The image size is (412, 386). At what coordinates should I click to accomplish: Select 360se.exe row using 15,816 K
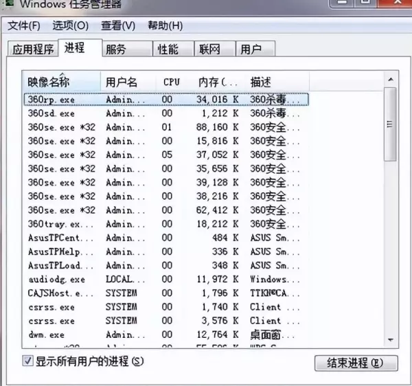pyautogui.click(x=166, y=141)
